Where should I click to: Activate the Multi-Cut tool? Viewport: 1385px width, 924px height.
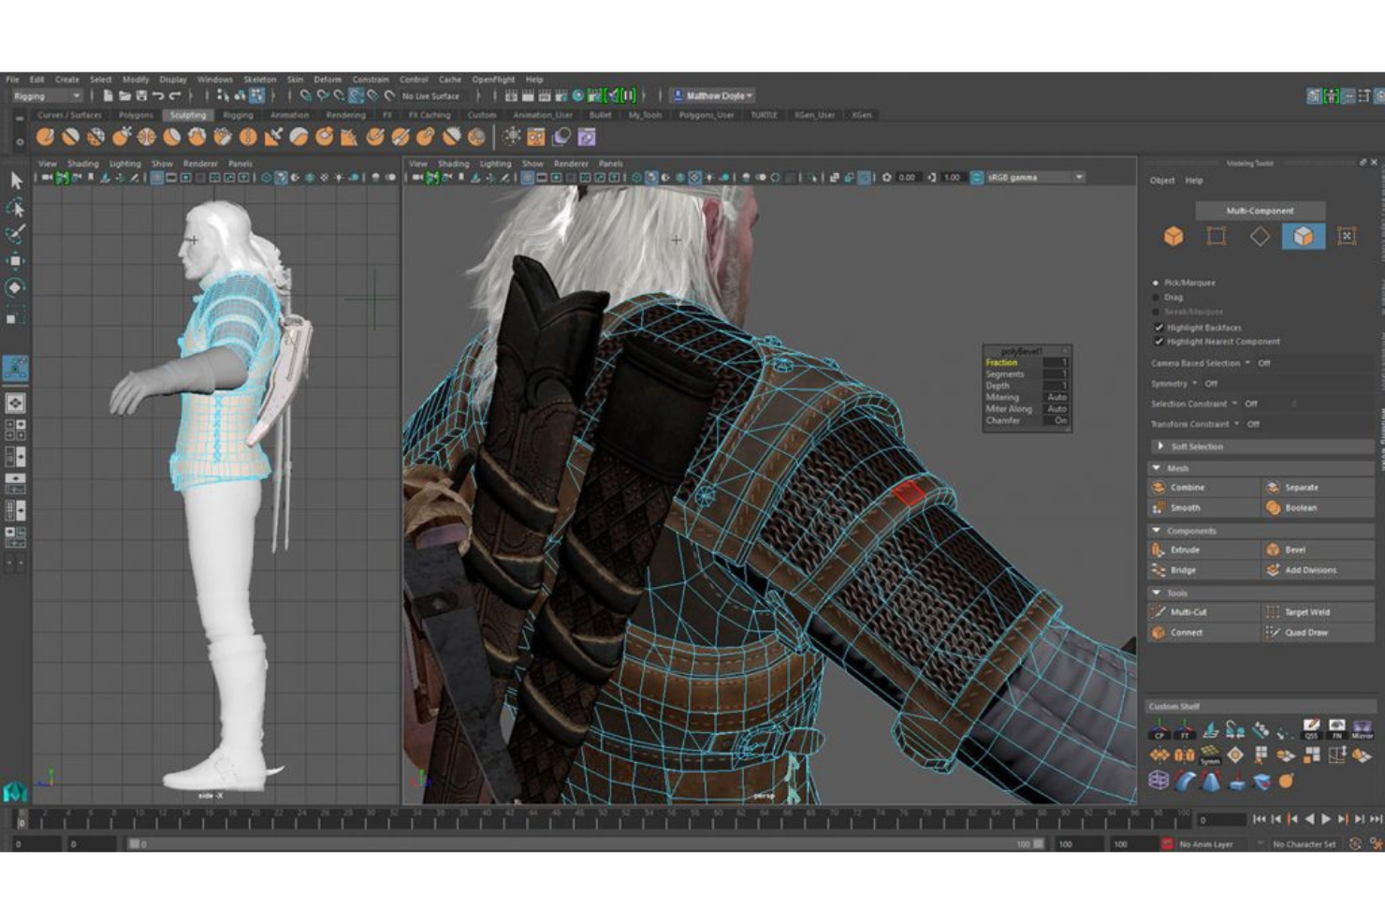pos(1203,612)
